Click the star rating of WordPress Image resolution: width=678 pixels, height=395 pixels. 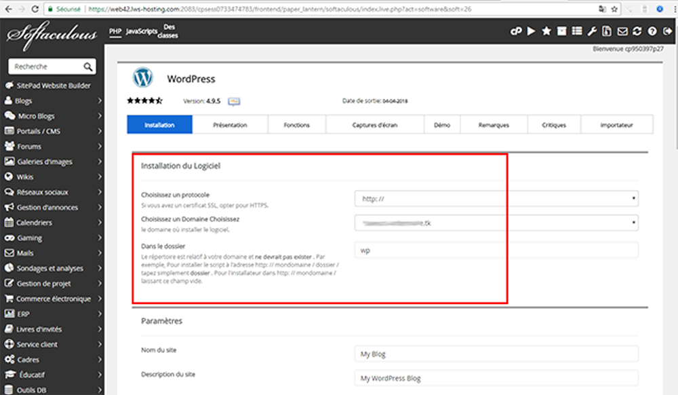(x=144, y=101)
